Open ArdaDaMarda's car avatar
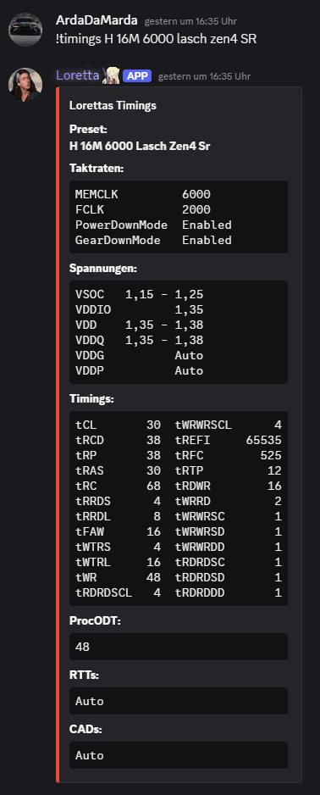Image resolution: width=320 pixels, height=795 pixels. 25,30
